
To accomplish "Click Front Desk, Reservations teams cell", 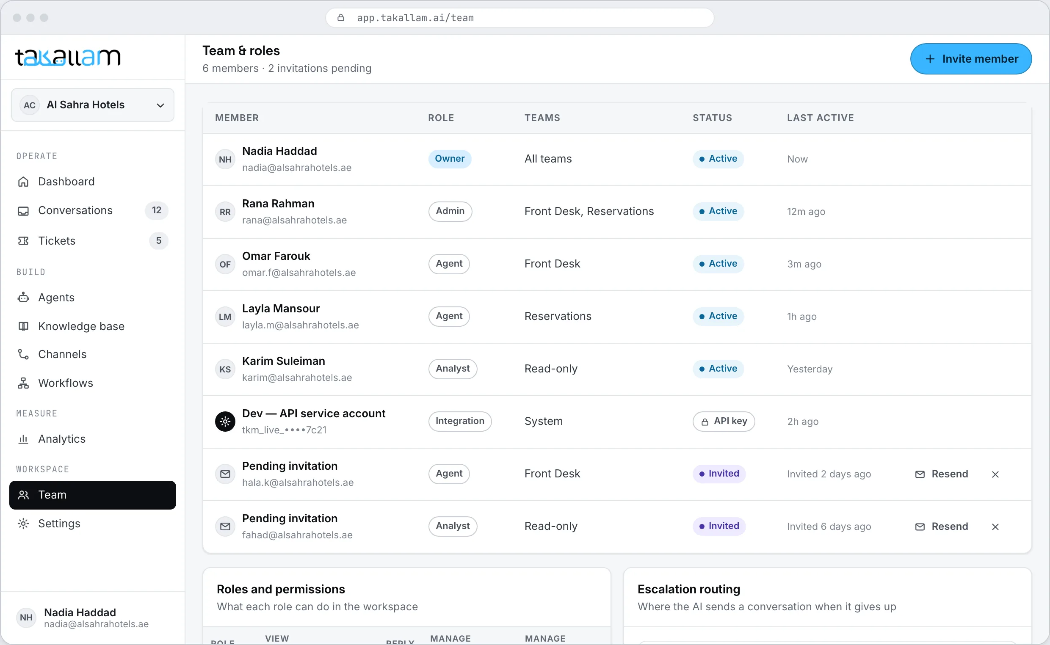I will tap(589, 211).
